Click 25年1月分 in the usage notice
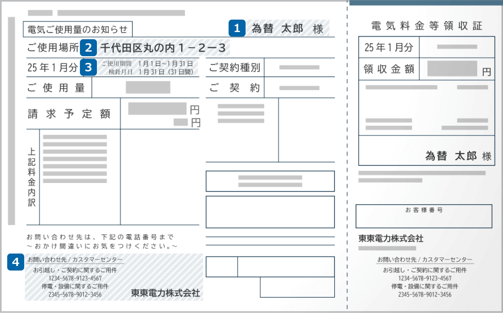The height and width of the screenshot is (313, 503). click(x=53, y=68)
